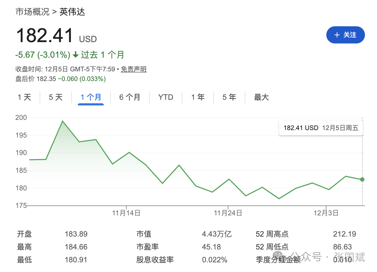Click the green endpoint dot on chart
Viewport: 377px width, 272px height.
click(362, 179)
